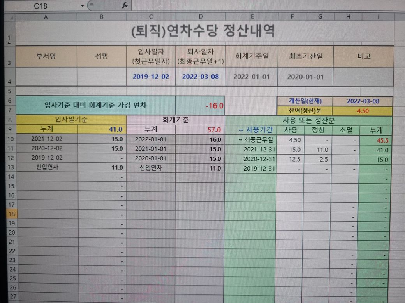Click the -16.0 difference cell
This screenshot has height=303, width=405.
pyautogui.click(x=200, y=106)
